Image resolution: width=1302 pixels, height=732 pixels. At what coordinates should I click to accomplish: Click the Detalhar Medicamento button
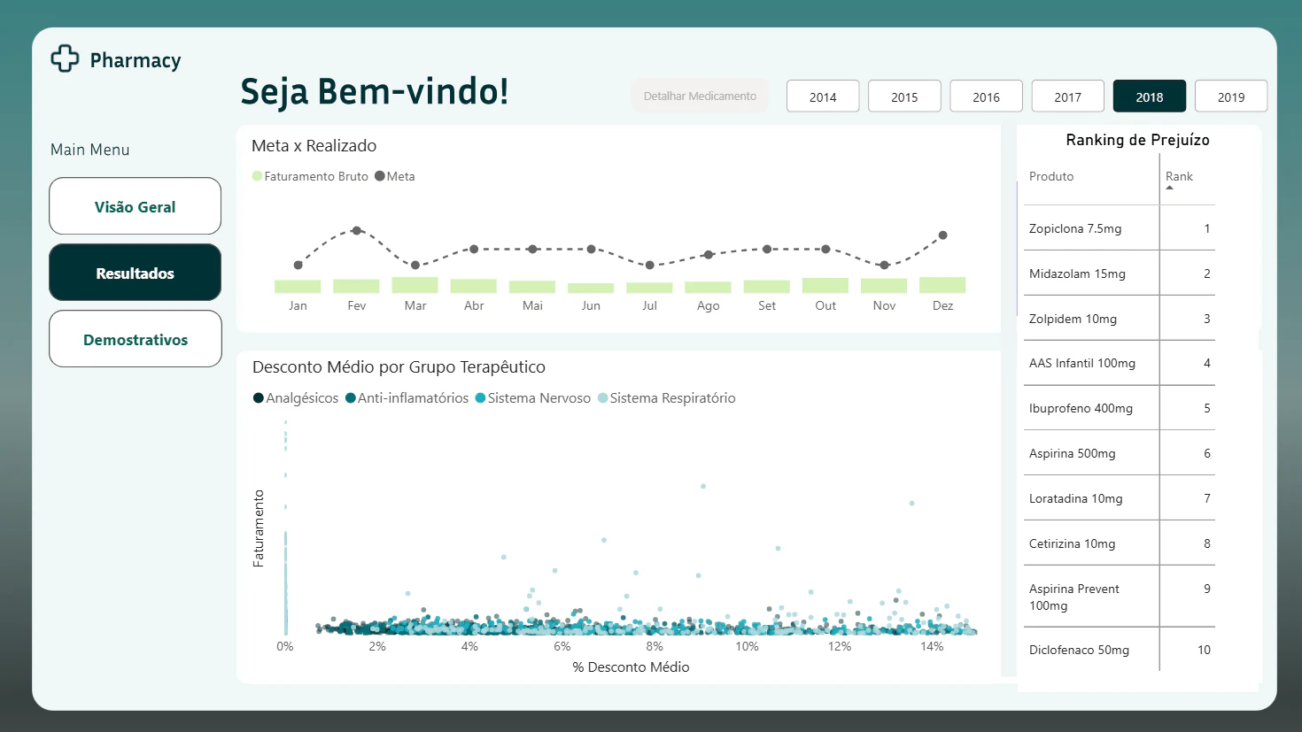tap(700, 96)
